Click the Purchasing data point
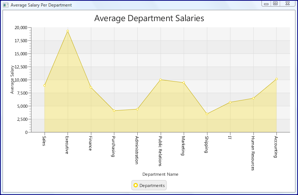Image resolution: width=298 pixels, height=195 pixels. coord(114,111)
